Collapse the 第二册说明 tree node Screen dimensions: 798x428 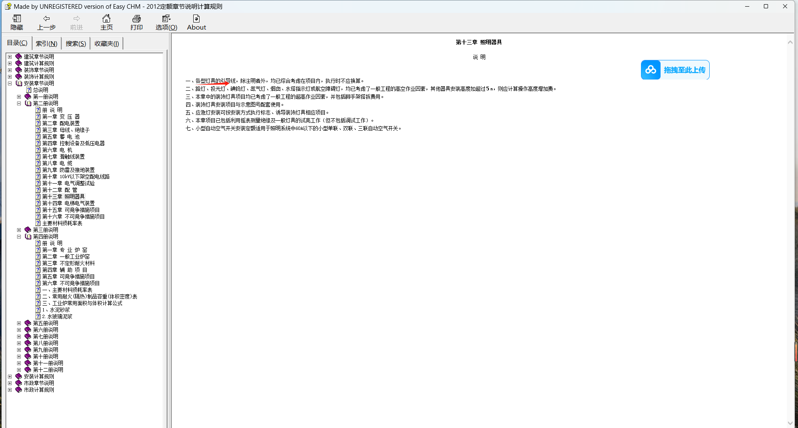point(19,103)
